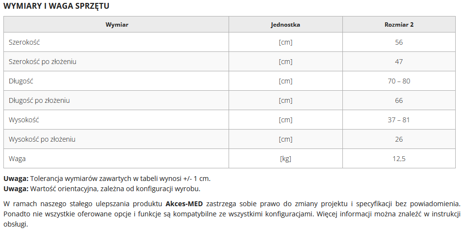
Task: Click the 'Wymiar' column header
Action: tap(117, 24)
